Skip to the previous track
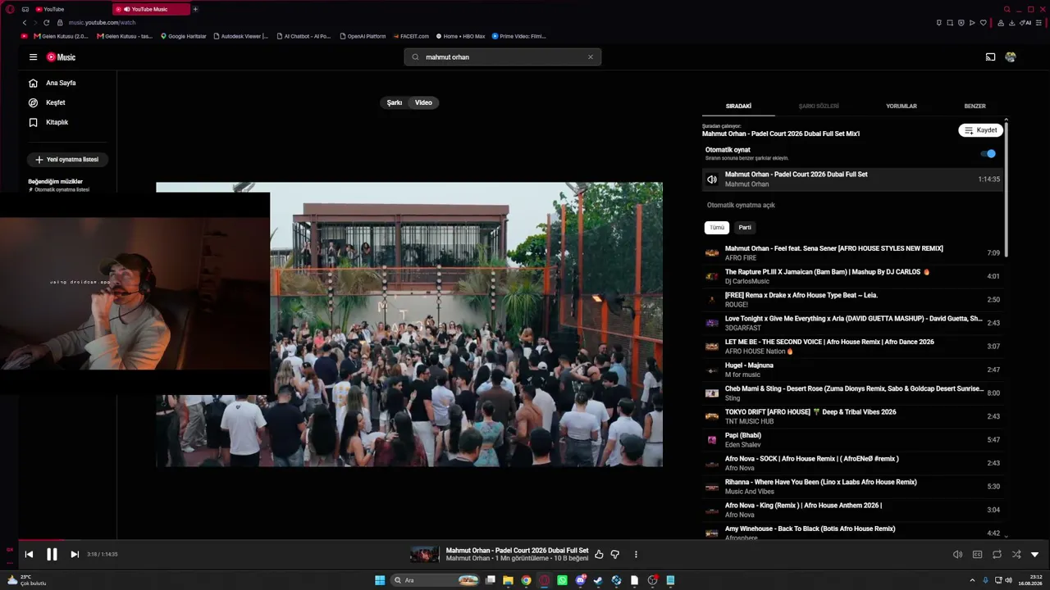 click(29, 555)
